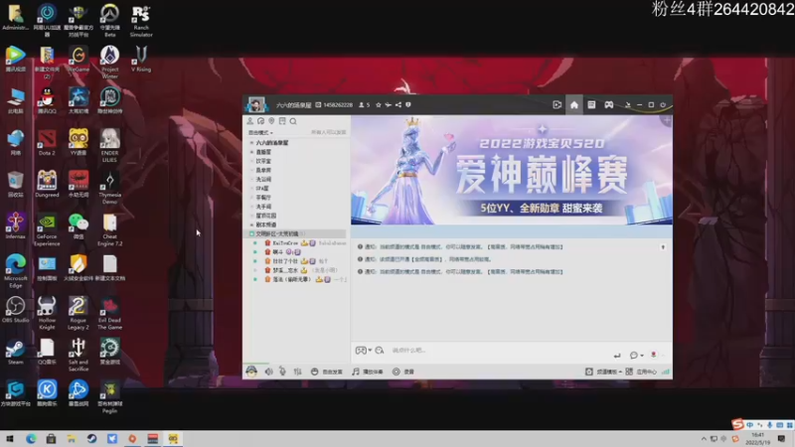Open WeGame desktop shortcut
This screenshot has height=447, width=795.
pyautogui.click(x=79, y=59)
